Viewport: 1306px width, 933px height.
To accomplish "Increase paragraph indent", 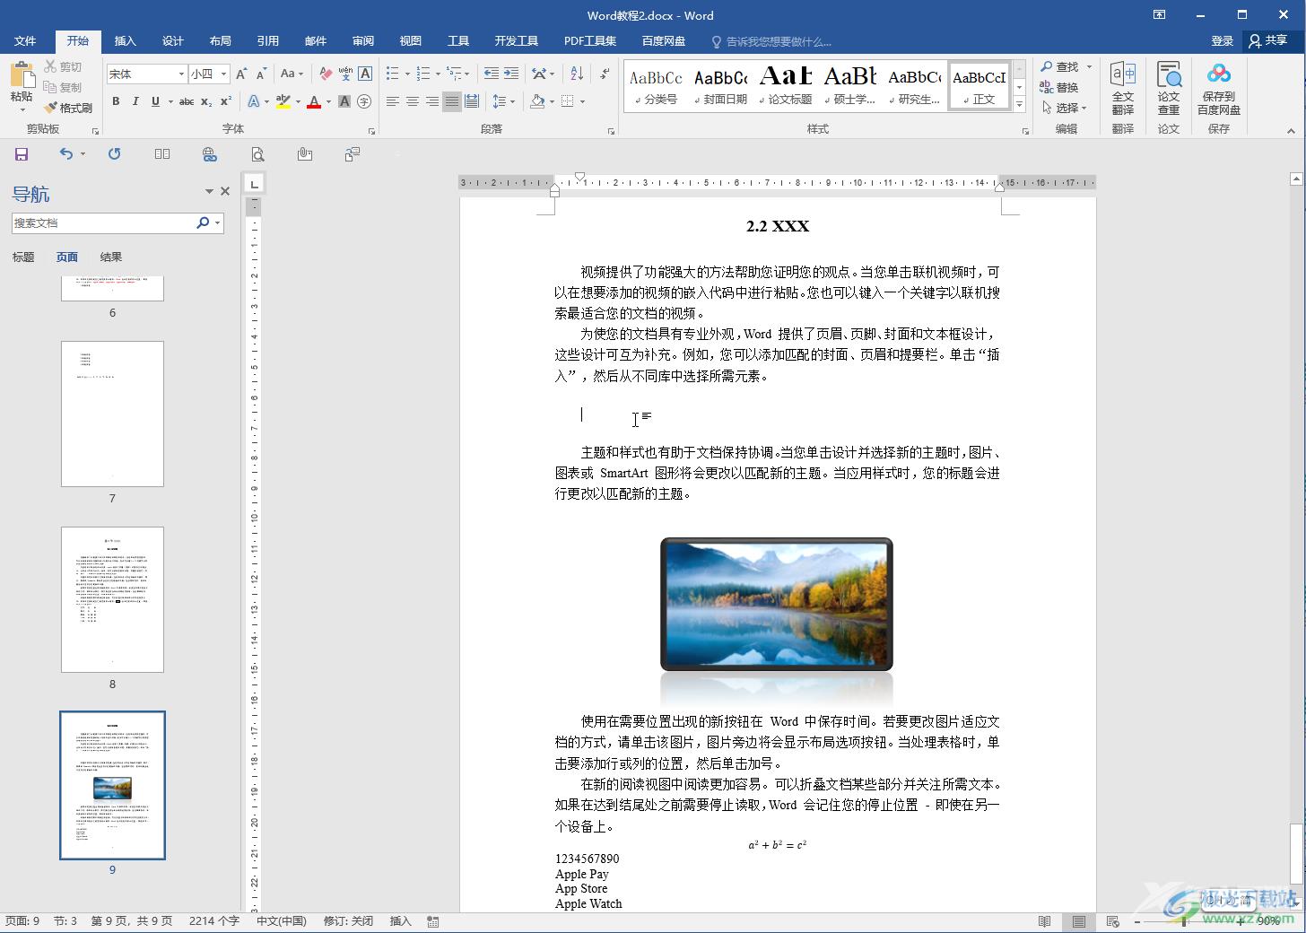I will (512, 74).
